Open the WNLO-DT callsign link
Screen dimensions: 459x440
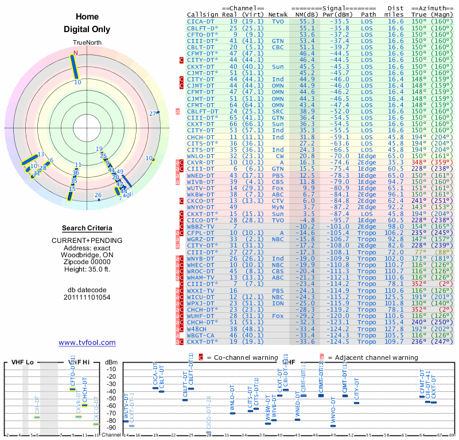tap(200, 156)
